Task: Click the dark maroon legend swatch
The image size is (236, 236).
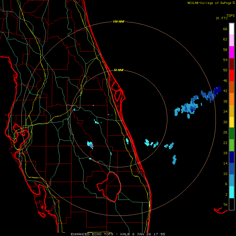Action: (x=232, y=64)
